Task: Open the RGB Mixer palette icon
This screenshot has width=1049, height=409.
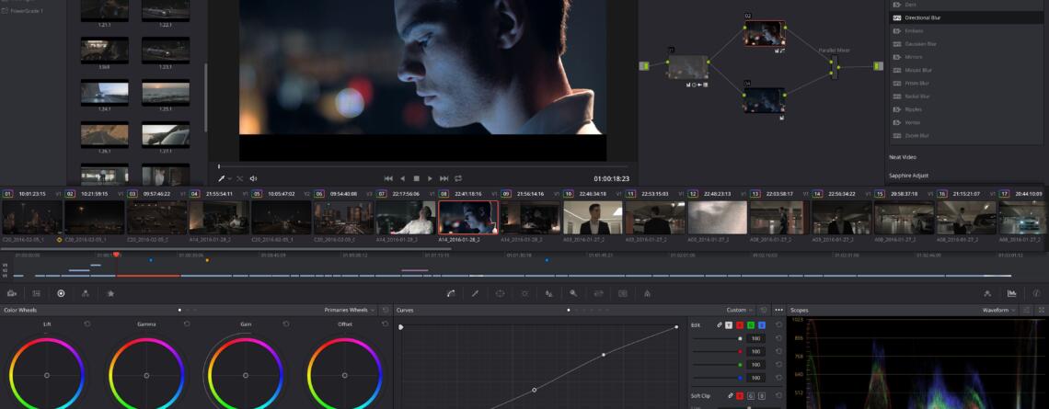Action: coord(86,292)
